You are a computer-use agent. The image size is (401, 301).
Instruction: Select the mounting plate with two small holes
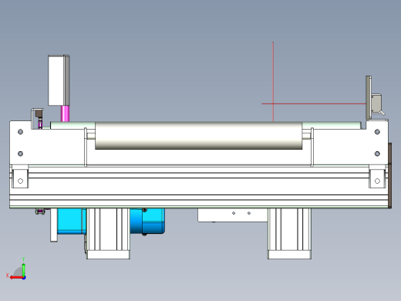pyautogui.click(x=233, y=215)
